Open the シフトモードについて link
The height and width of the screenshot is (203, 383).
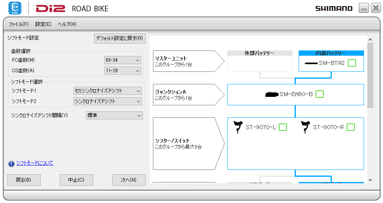[x=35, y=163]
